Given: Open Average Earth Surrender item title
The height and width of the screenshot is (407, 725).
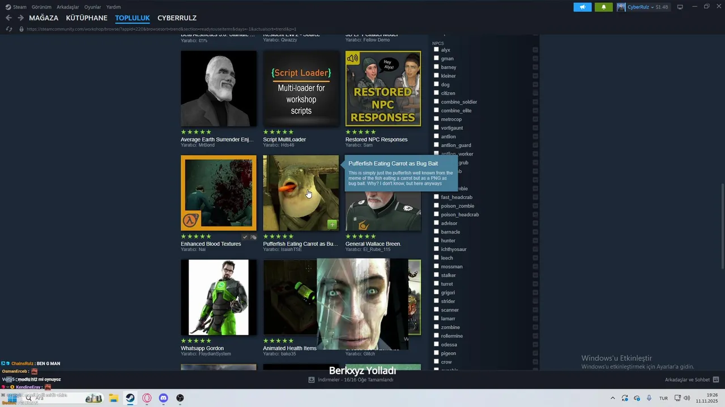Looking at the screenshot, I should (217, 140).
